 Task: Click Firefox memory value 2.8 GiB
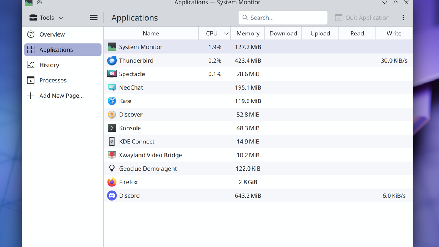[248, 182]
